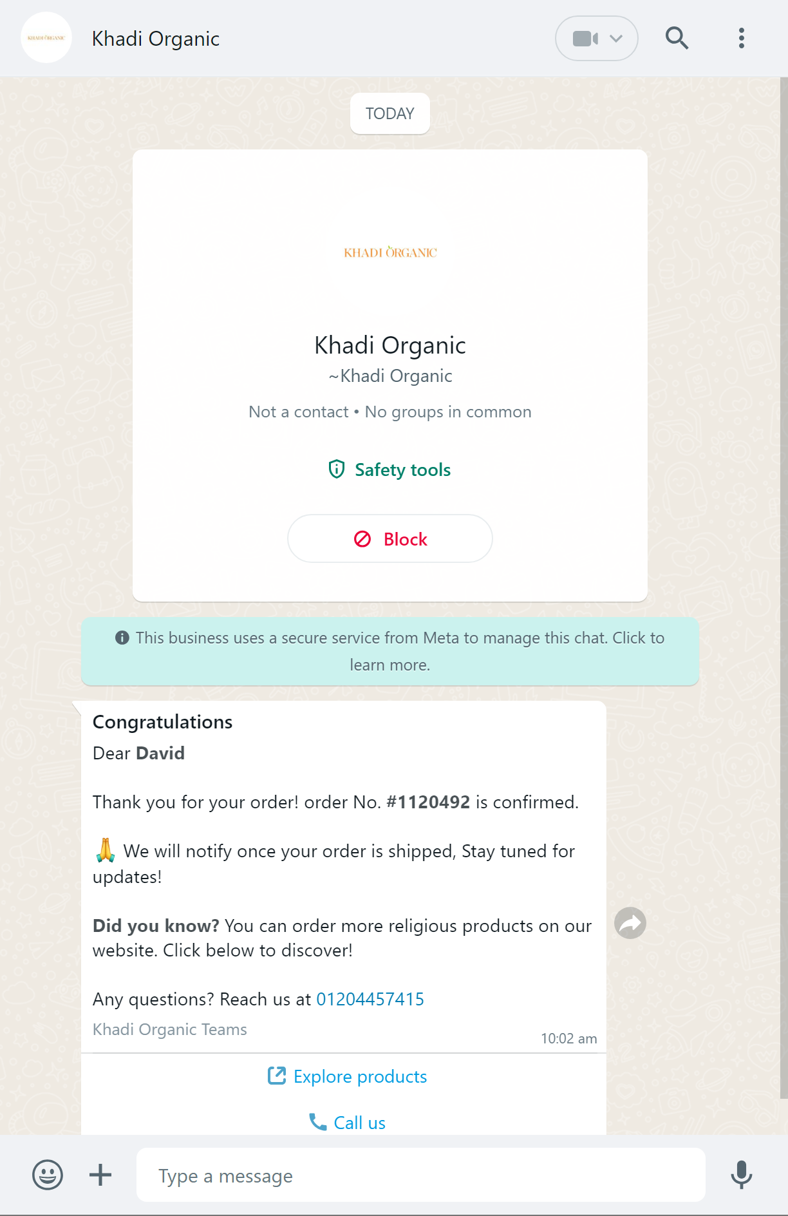Click the phone icon beside Call us
The height and width of the screenshot is (1216, 788).
point(318,1122)
